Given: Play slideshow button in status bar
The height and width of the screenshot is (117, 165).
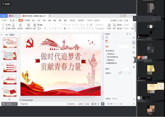Looking at the screenshot, I should [103, 104].
